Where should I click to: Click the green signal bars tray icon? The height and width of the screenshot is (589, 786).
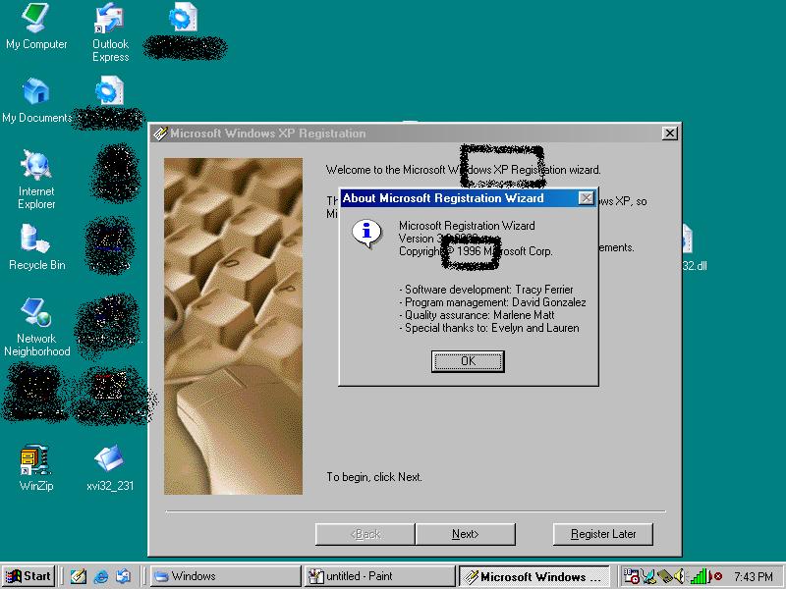pyautogui.click(x=699, y=576)
